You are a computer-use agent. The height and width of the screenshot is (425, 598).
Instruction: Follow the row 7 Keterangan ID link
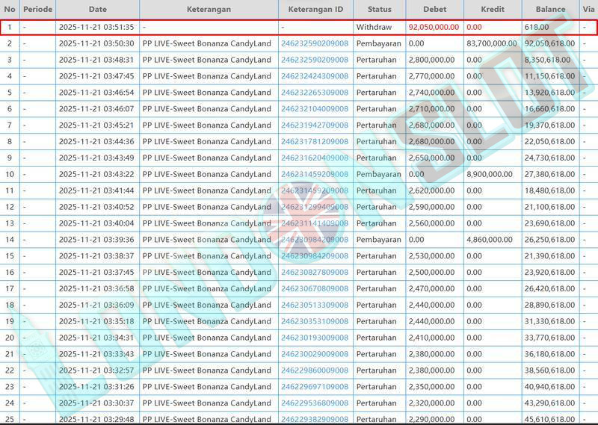pyautogui.click(x=315, y=125)
